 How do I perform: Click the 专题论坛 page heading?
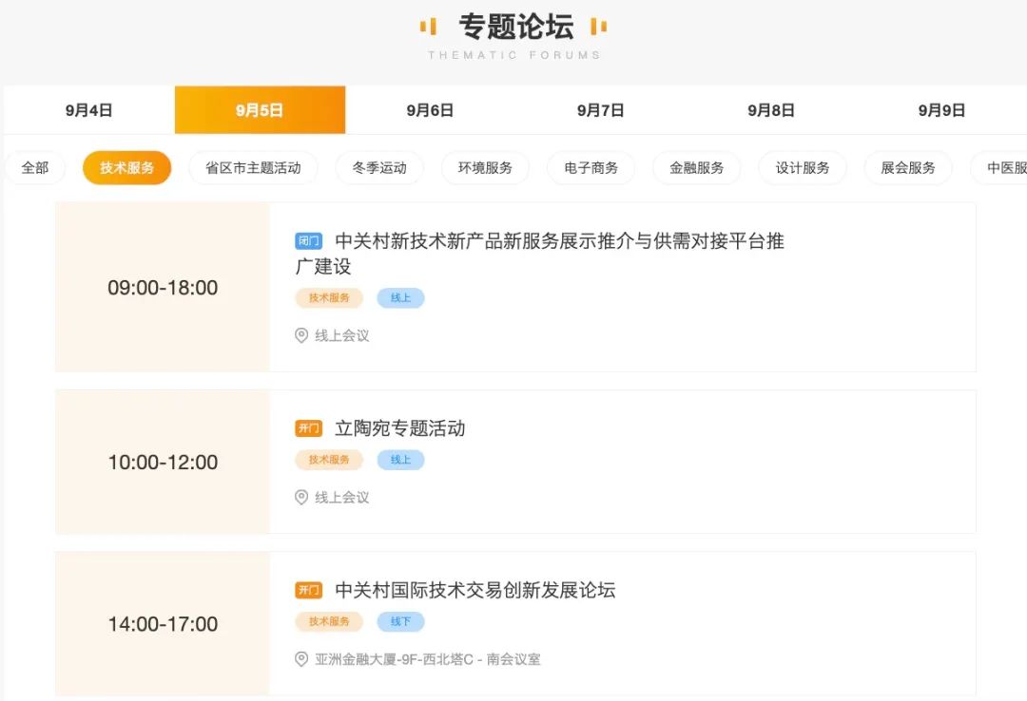tap(515, 27)
